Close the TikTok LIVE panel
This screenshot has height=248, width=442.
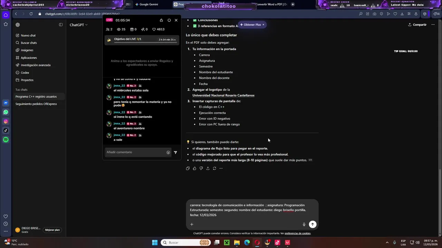click(176, 20)
